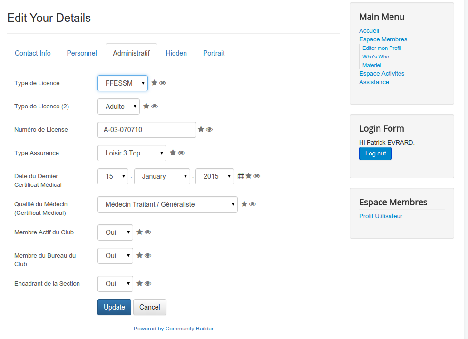Click the star icon next to Type de Licence
This screenshot has height=339, width=468.
[154, 83]
